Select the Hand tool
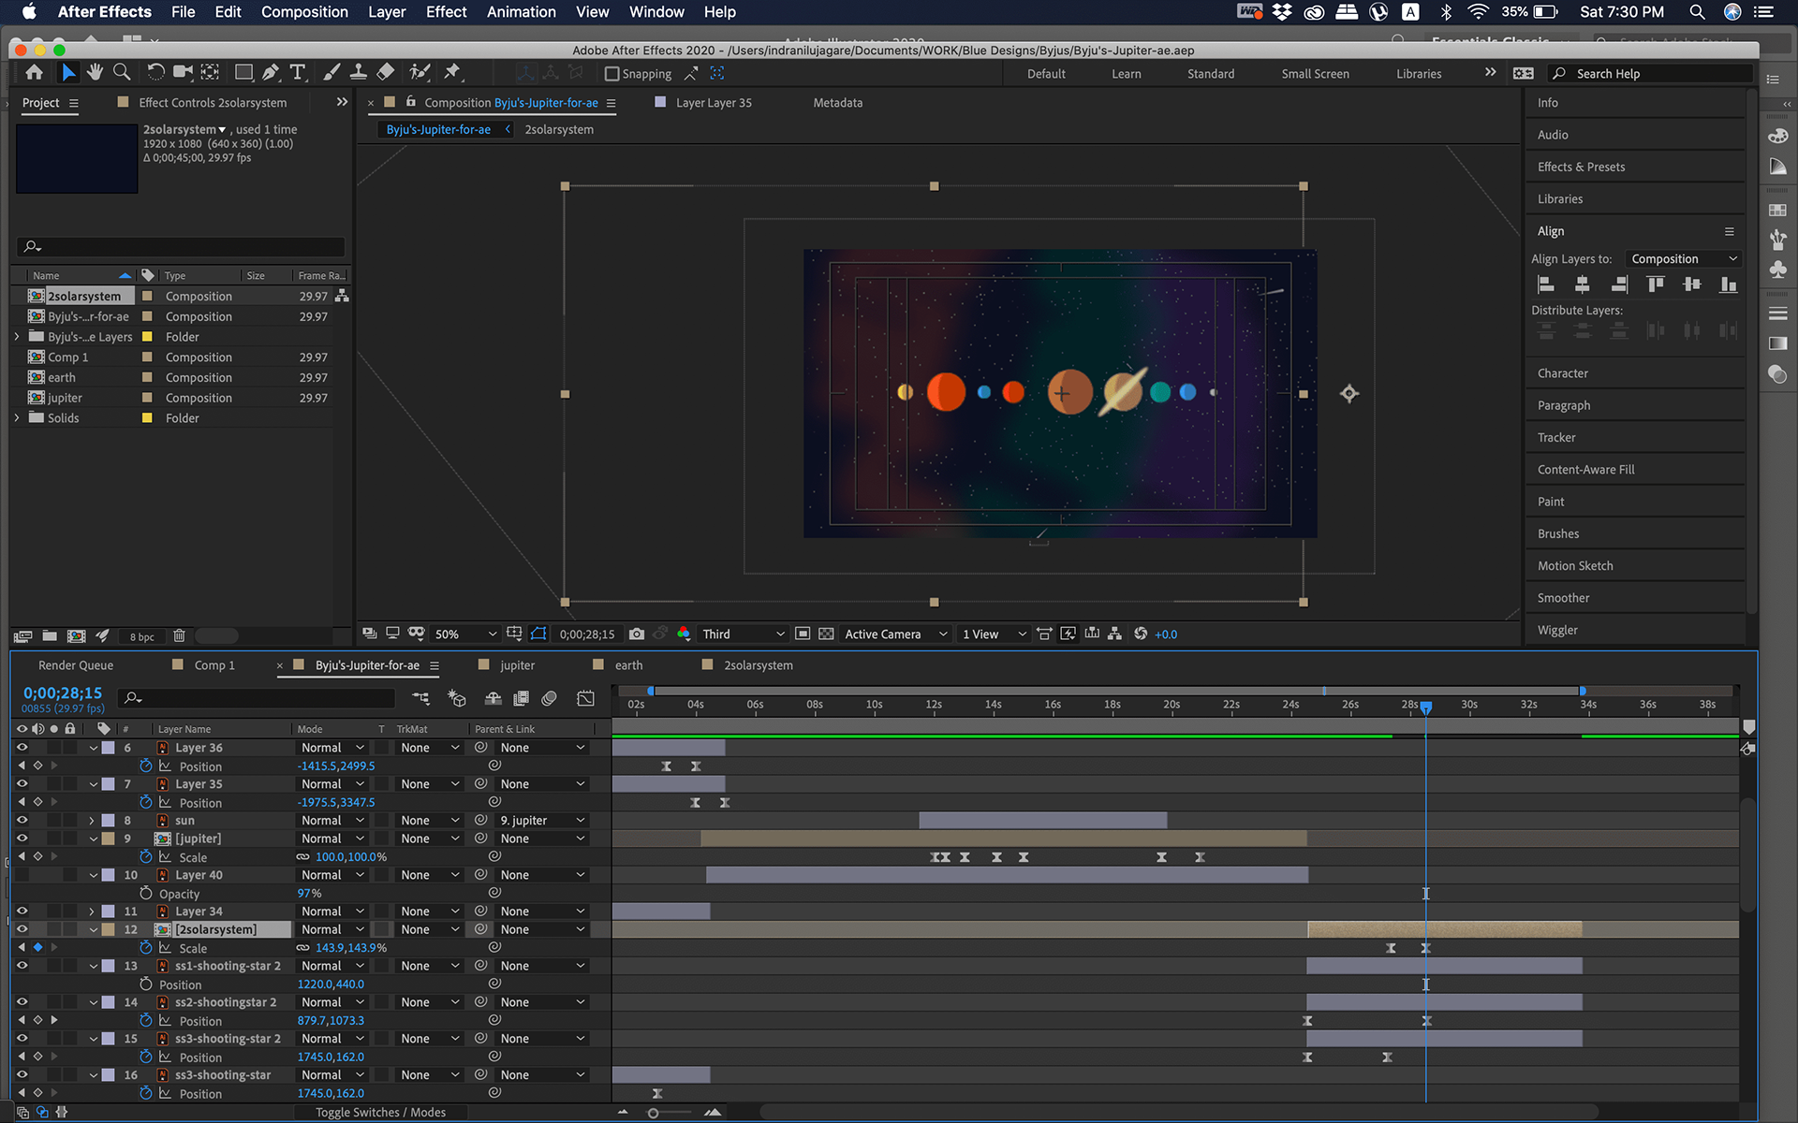1798x1123 pixels. [95, 72]
